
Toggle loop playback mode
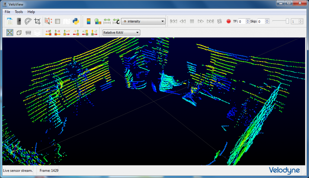click(220, 21)
